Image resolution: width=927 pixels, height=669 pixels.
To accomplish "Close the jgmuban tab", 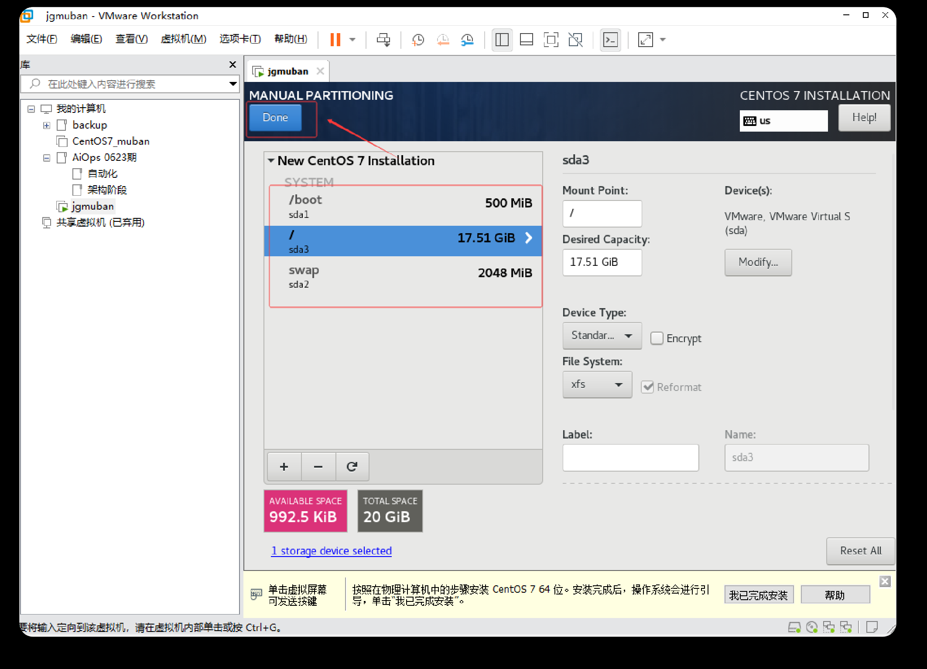I will (320, 71).
